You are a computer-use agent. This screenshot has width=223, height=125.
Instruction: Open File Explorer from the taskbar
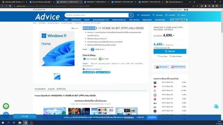click(20, 123)
